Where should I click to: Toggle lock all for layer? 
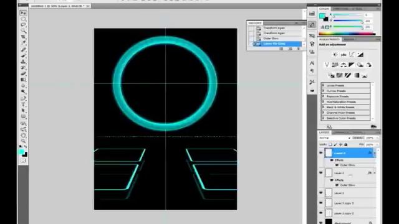(345, 144)
